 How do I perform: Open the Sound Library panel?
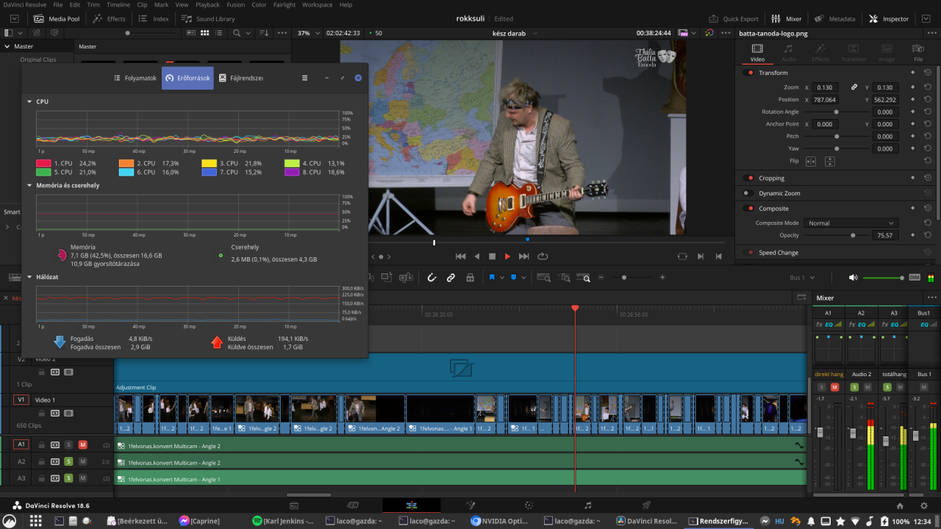(208, 18)
